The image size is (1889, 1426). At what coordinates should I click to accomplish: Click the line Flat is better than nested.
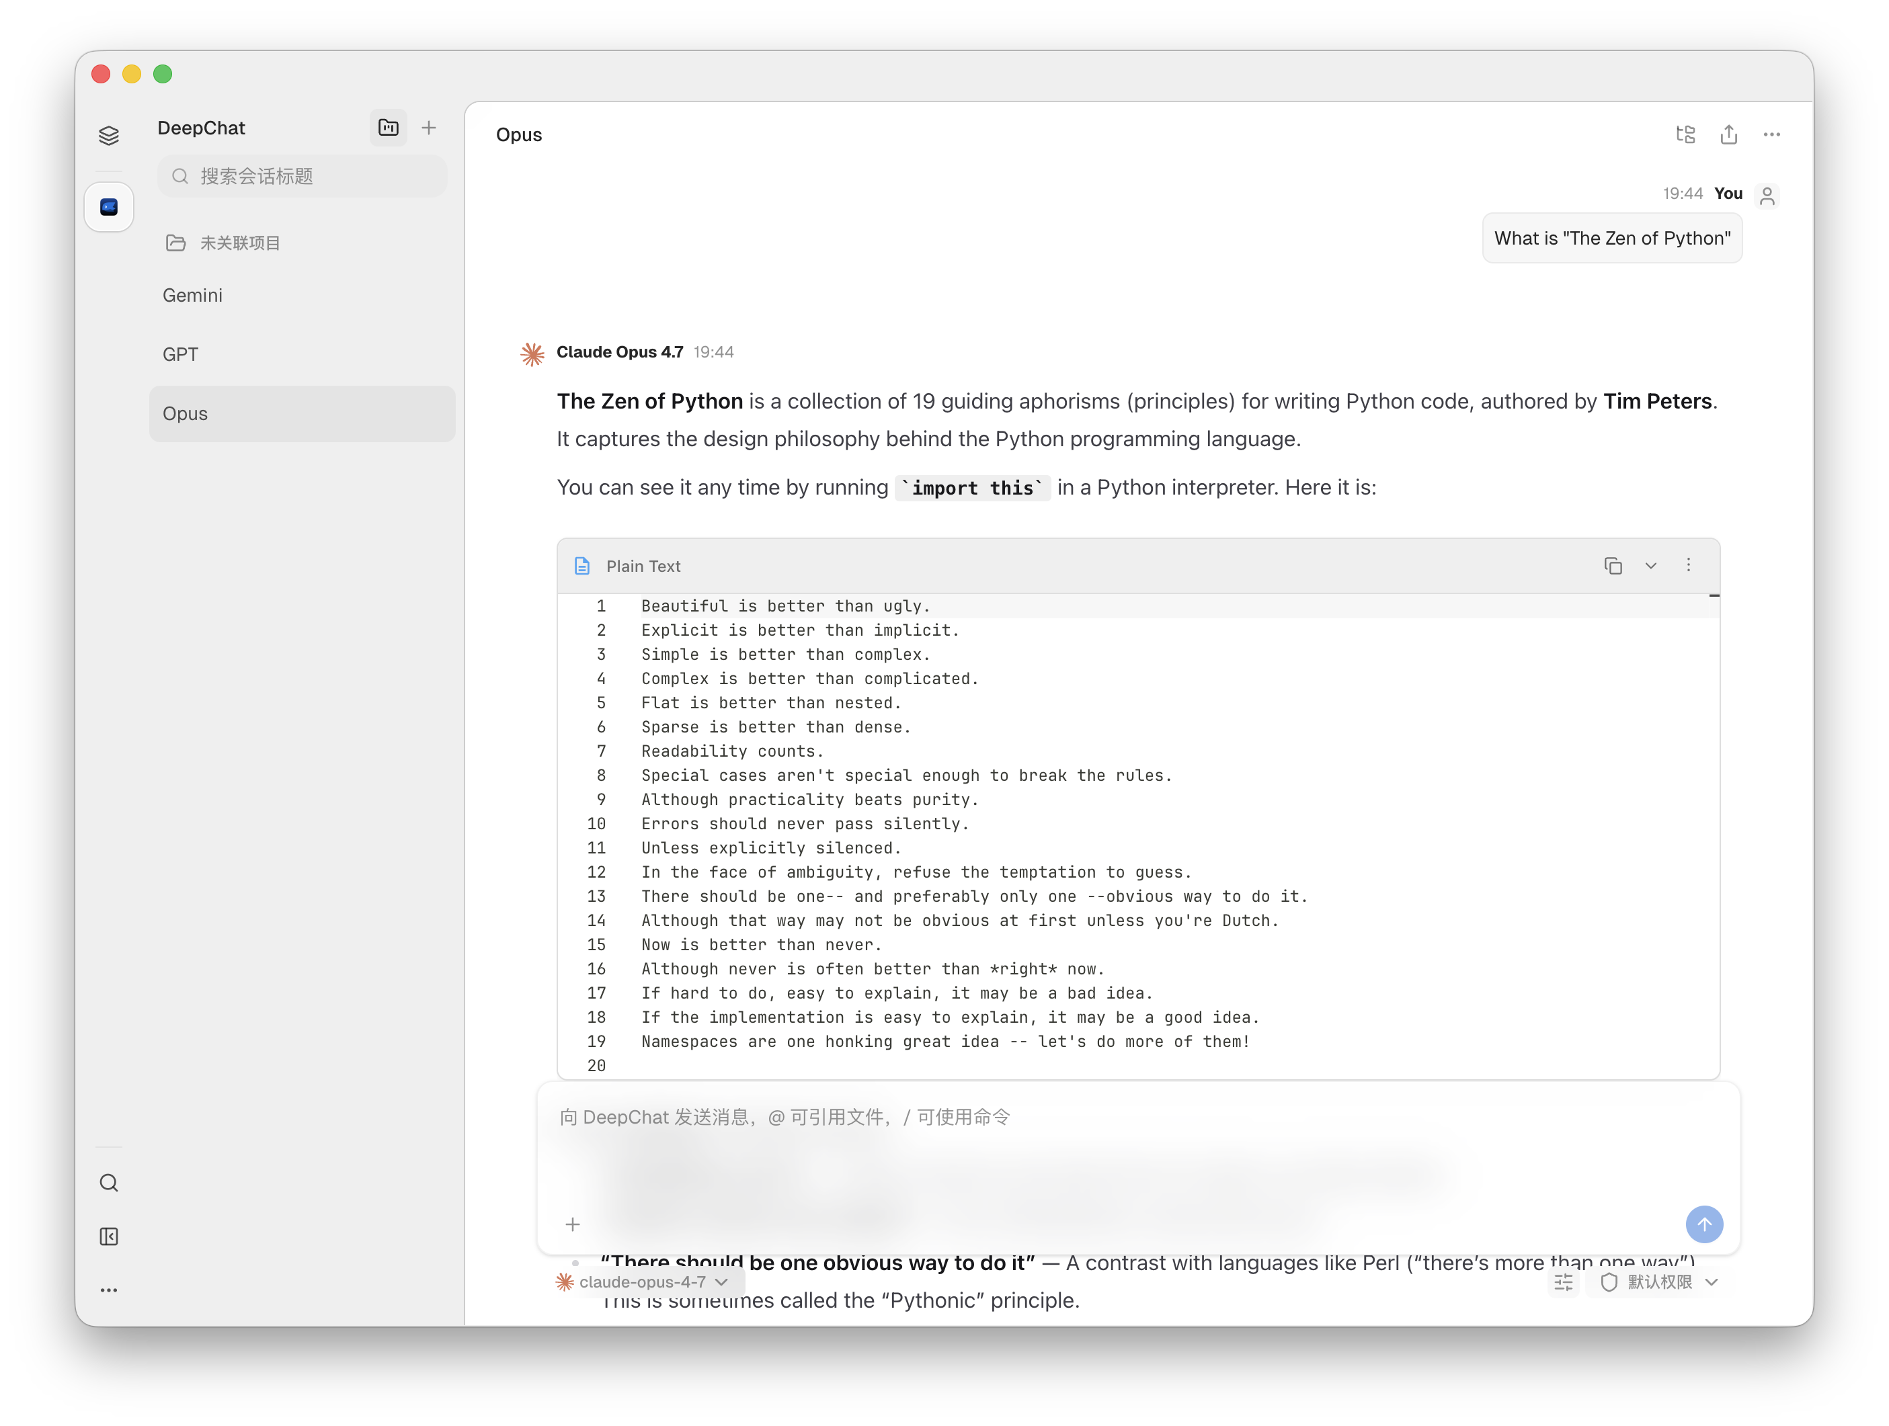pos(771,703)
